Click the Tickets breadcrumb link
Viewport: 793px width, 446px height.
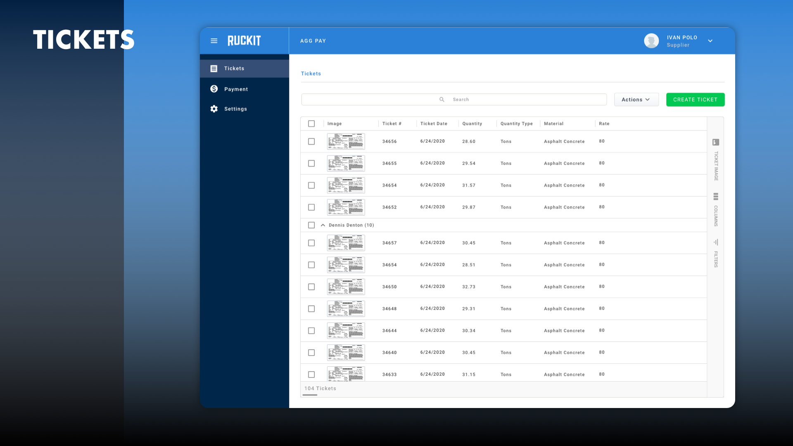coord(311,74)
